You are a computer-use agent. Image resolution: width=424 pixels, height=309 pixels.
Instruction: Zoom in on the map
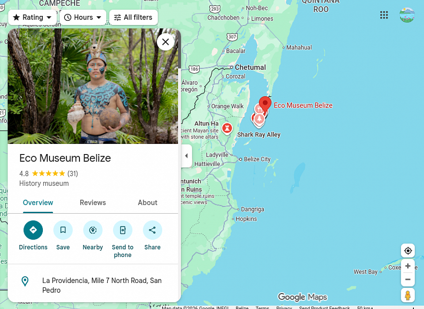pyautogui.click(x=408, y=266)
